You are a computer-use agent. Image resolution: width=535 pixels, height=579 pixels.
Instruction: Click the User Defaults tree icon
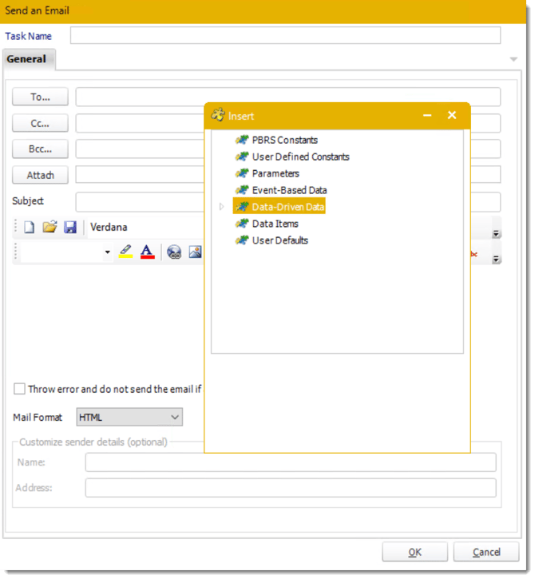(x=242, y=240)
